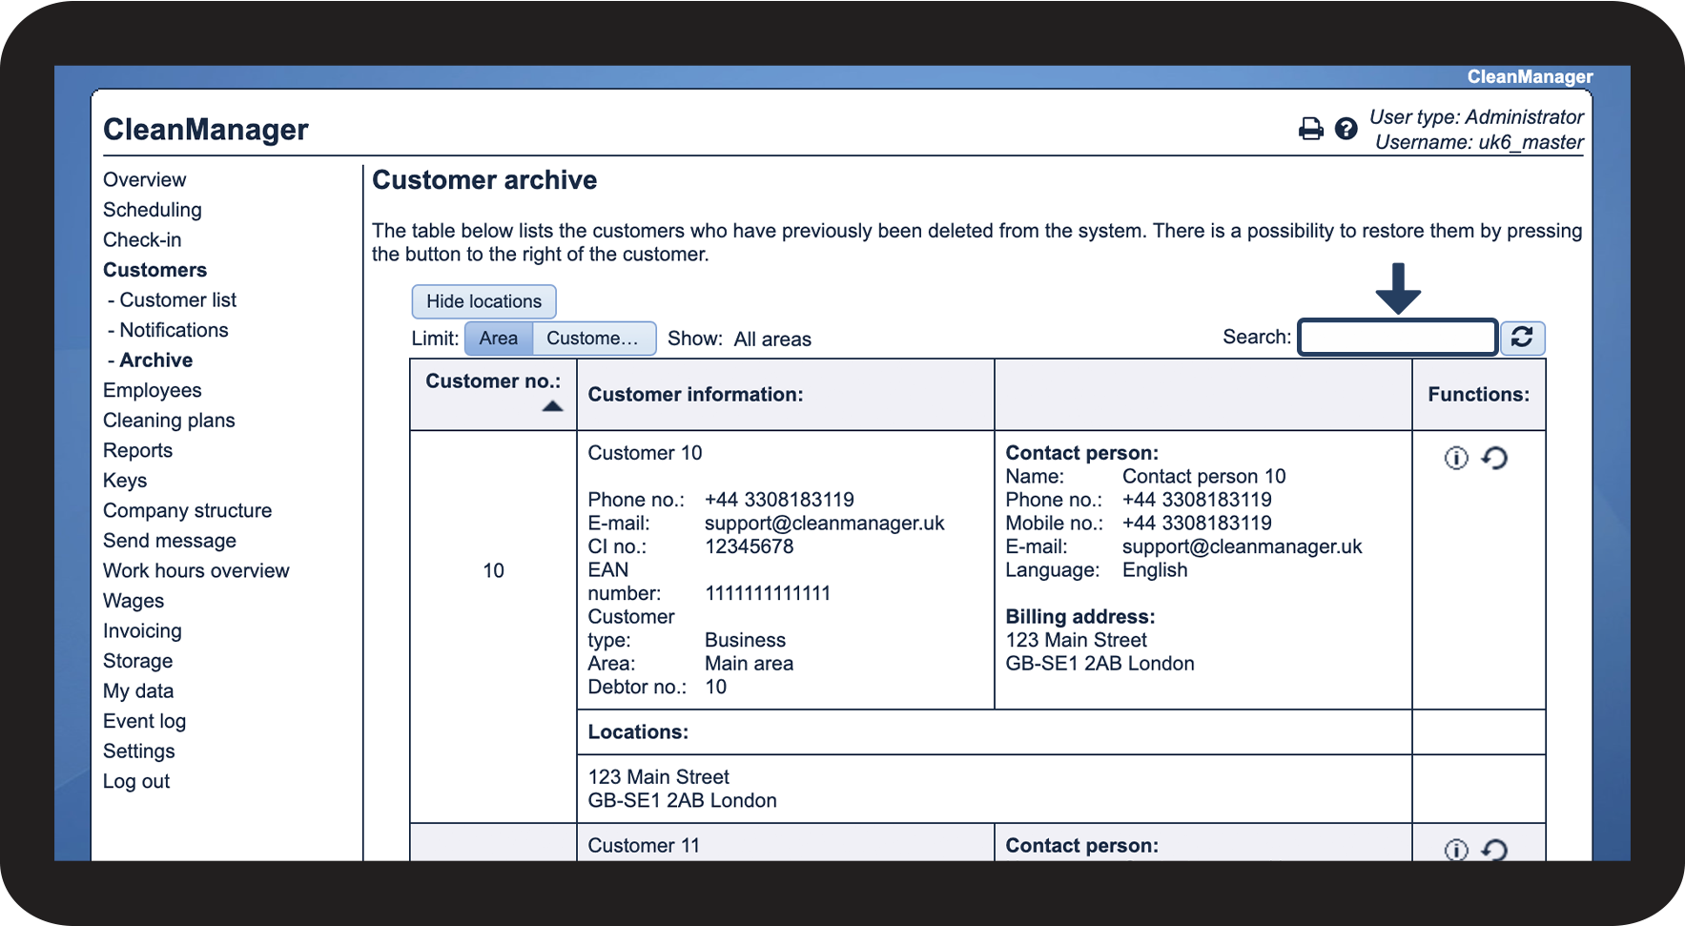1685x926 pixels.
Task: View the Event log
Action: pos(145,722)
